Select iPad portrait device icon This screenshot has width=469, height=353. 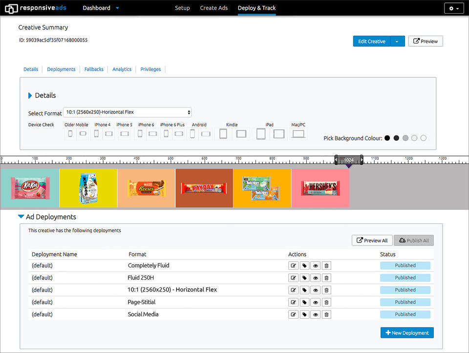click(261, 133)
